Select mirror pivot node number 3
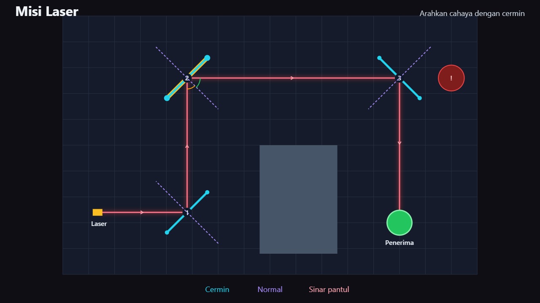Screen dimensions: 540x303 [400, 78]
